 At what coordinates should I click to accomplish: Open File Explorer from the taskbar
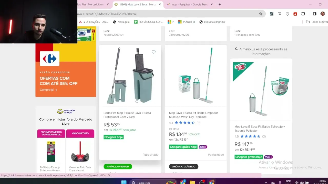click(192, 182)
